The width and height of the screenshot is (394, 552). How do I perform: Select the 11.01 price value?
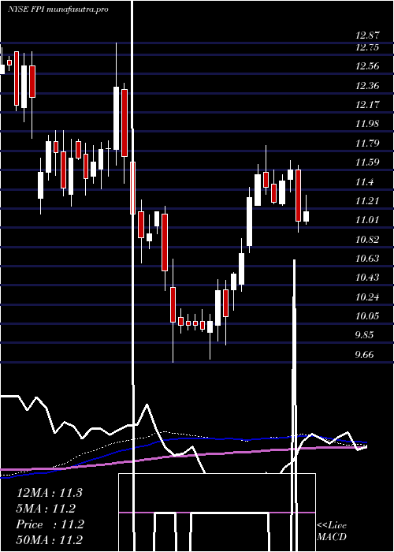pyautogui.click(x=367, y=220)
